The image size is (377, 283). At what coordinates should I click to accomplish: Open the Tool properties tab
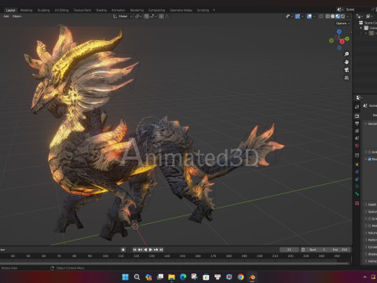[x=357, y=107]
